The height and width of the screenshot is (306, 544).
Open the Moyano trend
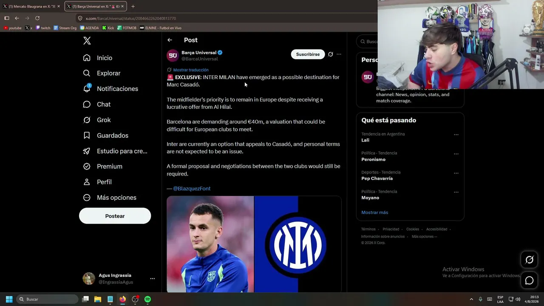click(370, 198)
